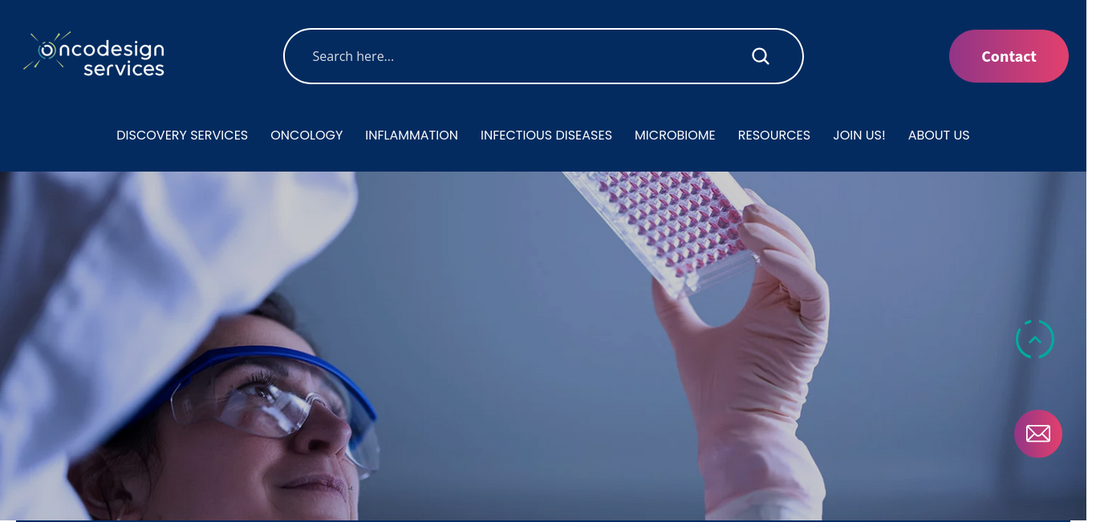Click the magnifying glass search icon
This screenshot has height=522, width=1096.
point(761,56)
